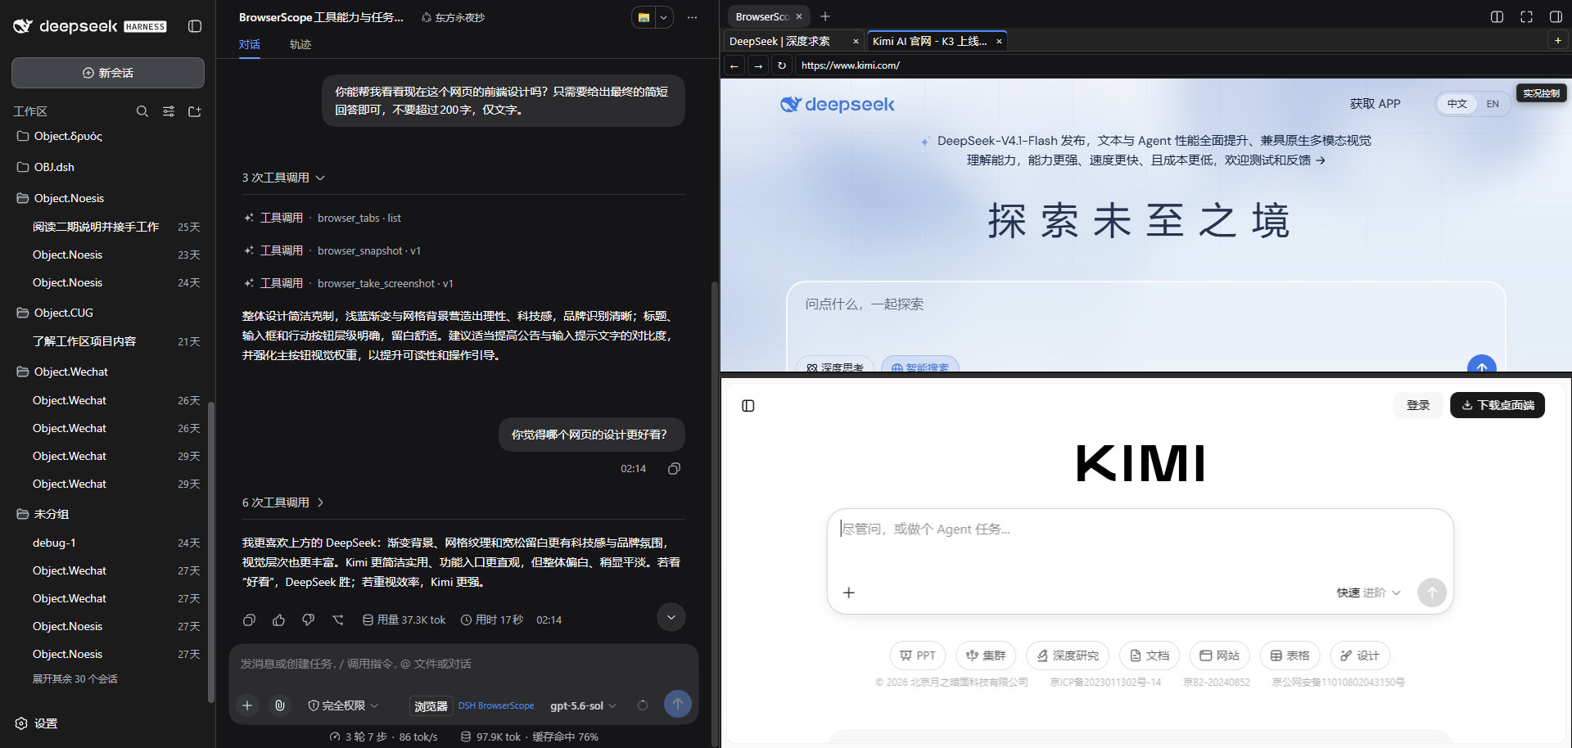This screenshot has height=748, width=1572.
Task: Add an attachment in the Kimi input
Action: click(849, 593)
